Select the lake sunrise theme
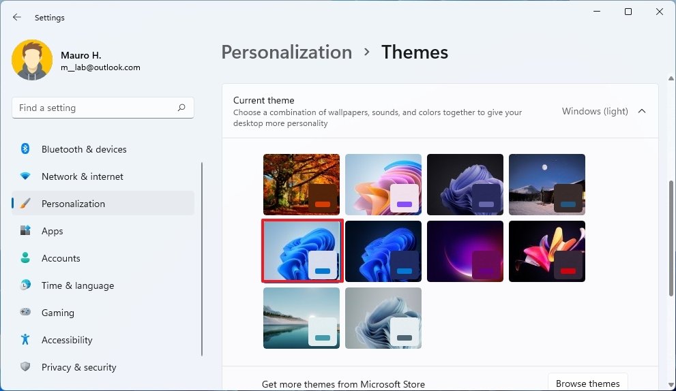The height and width of the screenshot is (391, 676). point(302,318)
